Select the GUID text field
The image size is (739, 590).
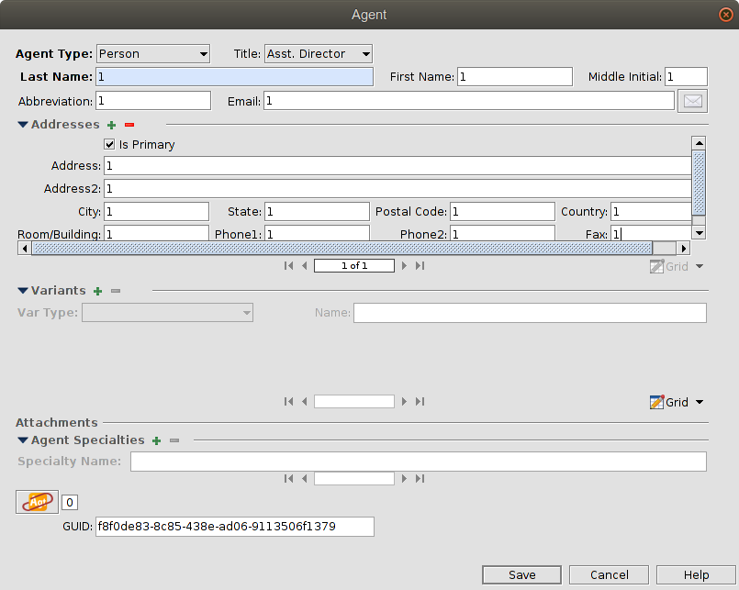pyautogui.click(x=233, y=527)
